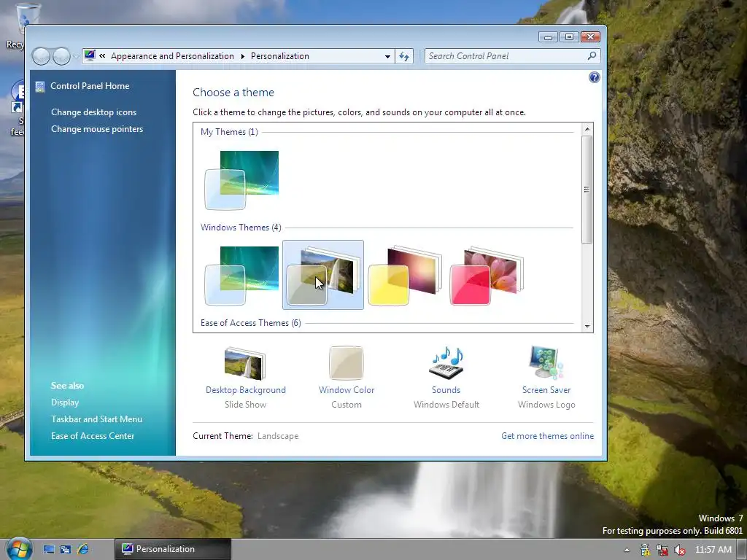Click the taskbar clock 11:57 AM

pos(713,550)
